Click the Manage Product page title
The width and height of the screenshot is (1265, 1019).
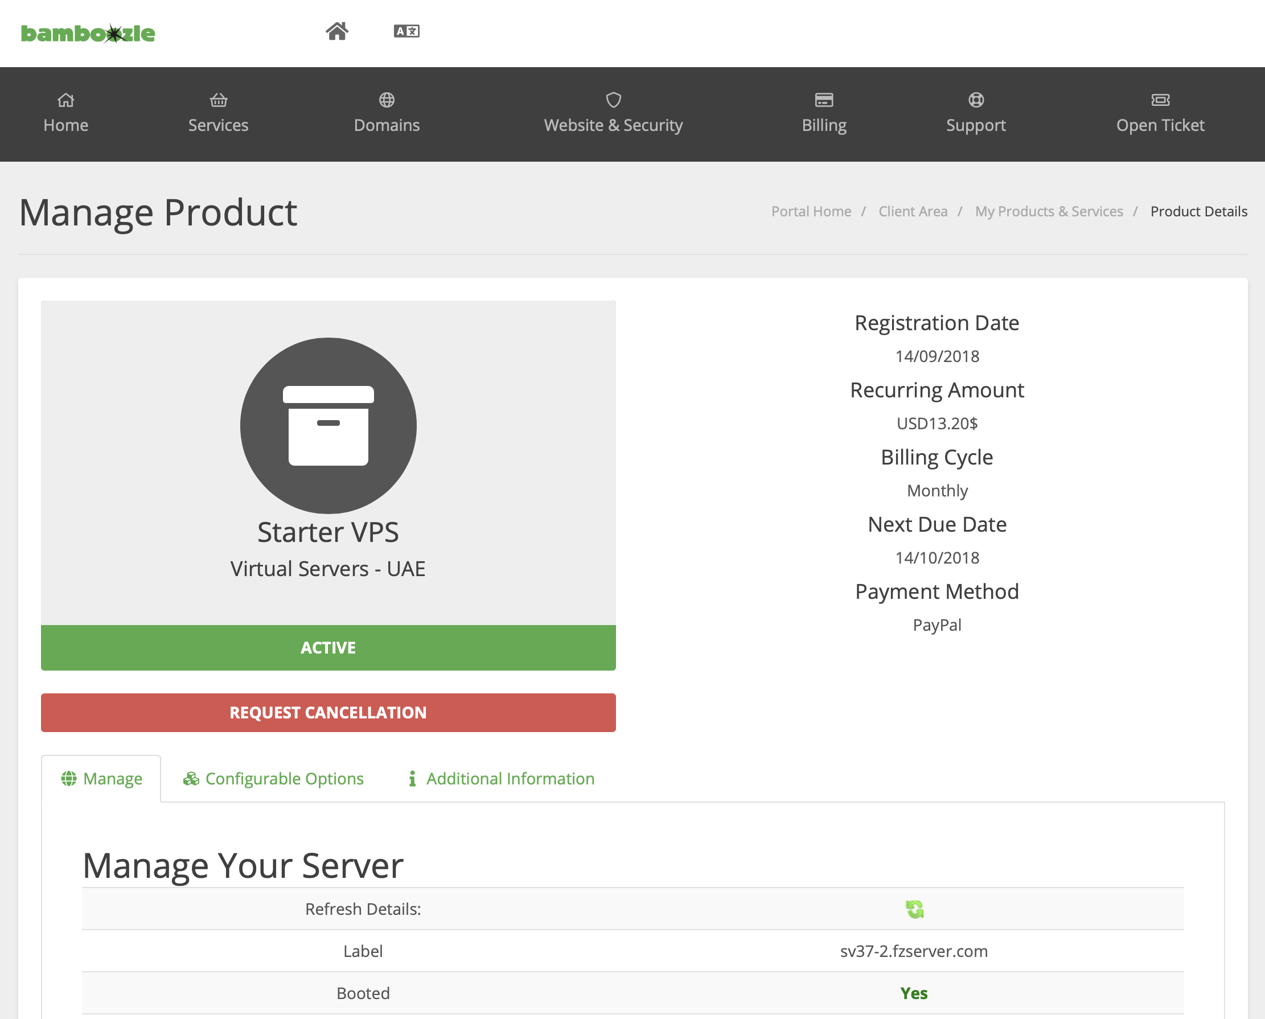tap(158, 212)
